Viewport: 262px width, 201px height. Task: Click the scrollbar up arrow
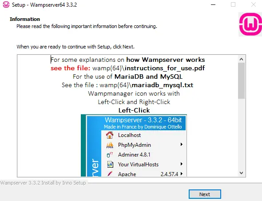(x=241, y=59)
